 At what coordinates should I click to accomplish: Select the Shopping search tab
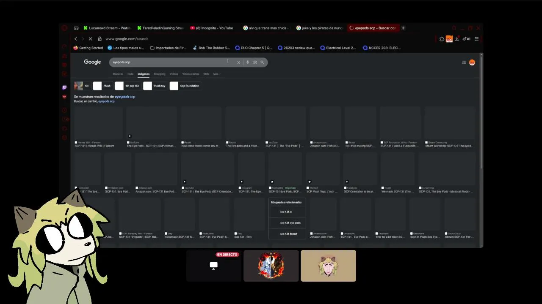pos(160,74)
